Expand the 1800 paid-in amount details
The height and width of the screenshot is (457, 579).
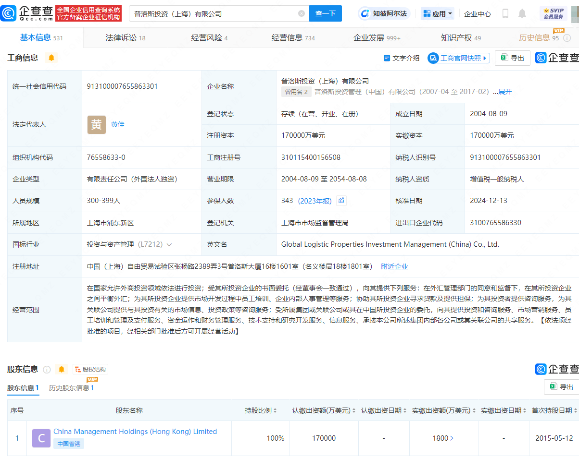(443, 438)
